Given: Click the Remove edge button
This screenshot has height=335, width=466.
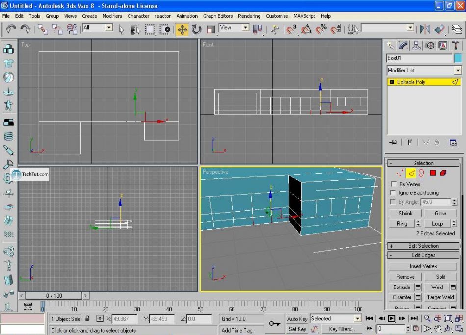Looking at the screenshot, I should 405,277.
